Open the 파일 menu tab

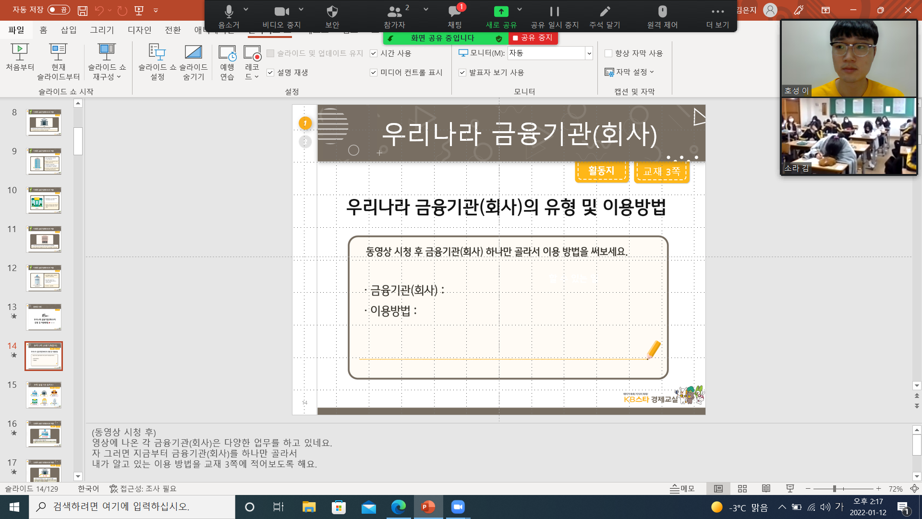(x=16, y=30)
